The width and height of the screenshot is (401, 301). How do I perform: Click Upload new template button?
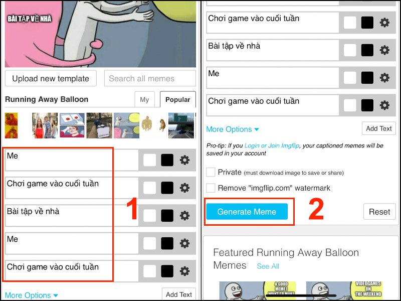[x=51, y=78]
